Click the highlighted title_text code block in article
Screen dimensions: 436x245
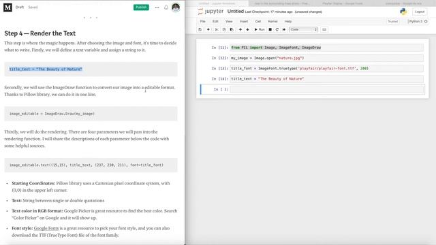click(x=91, y=69)
